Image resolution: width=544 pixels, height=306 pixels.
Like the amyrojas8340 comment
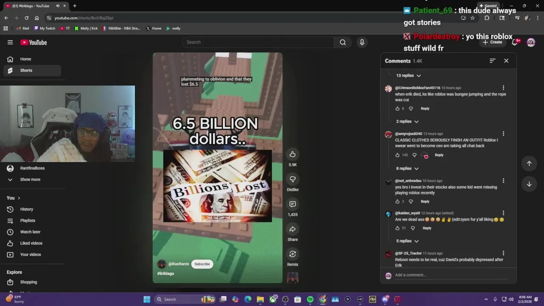[x=397, y=155]
